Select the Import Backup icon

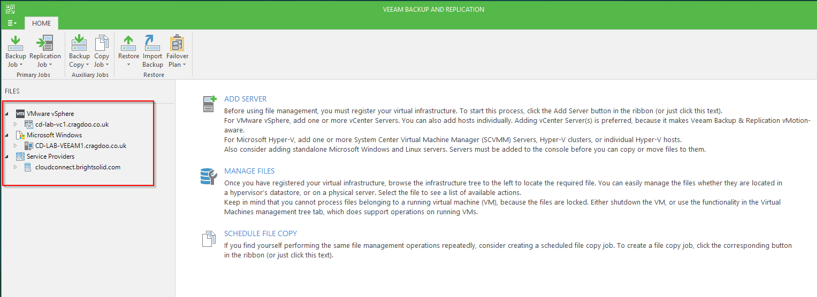click(x=152, y=43)
